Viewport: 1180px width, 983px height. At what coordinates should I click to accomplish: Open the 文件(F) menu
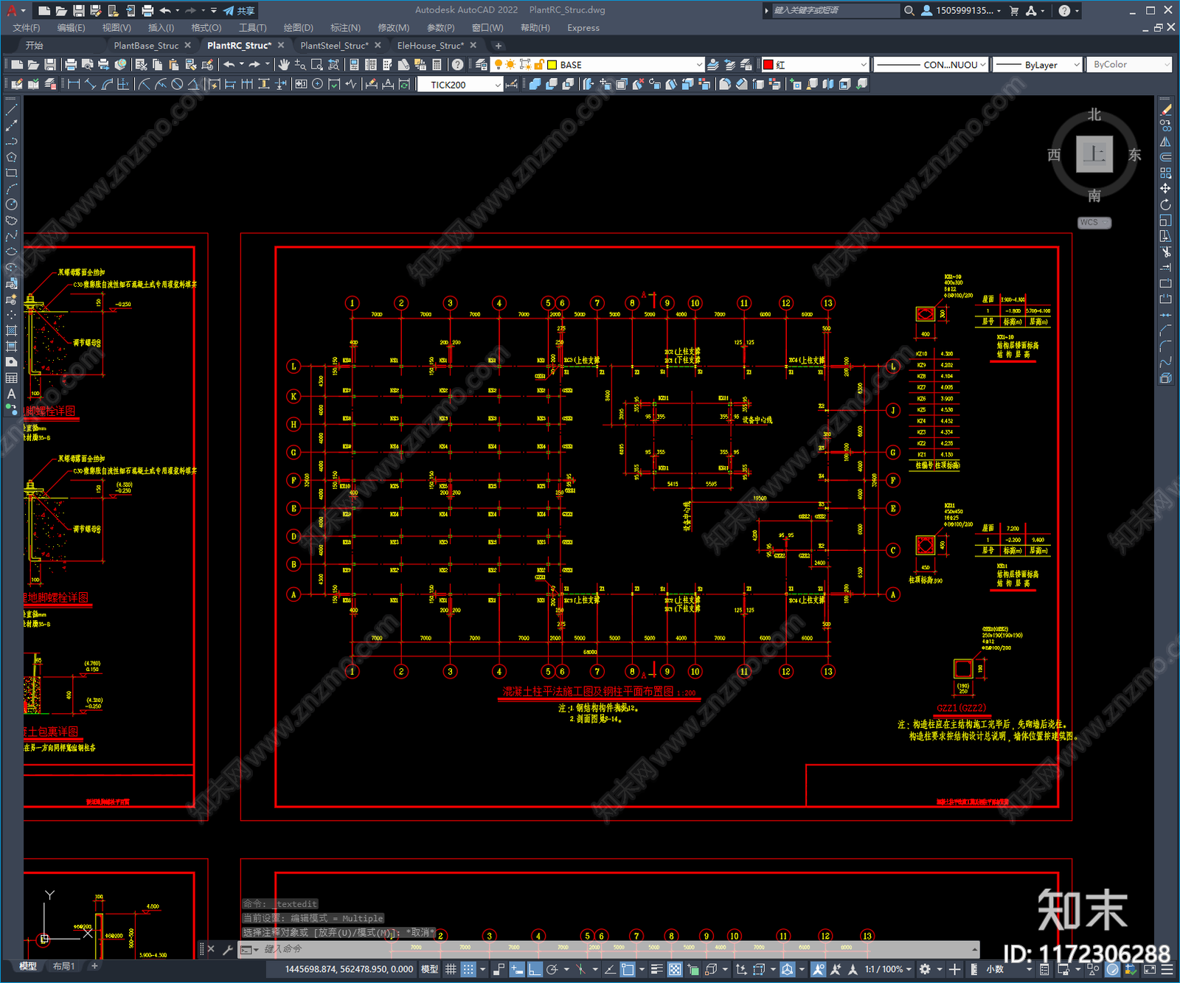tap(27, 27)
